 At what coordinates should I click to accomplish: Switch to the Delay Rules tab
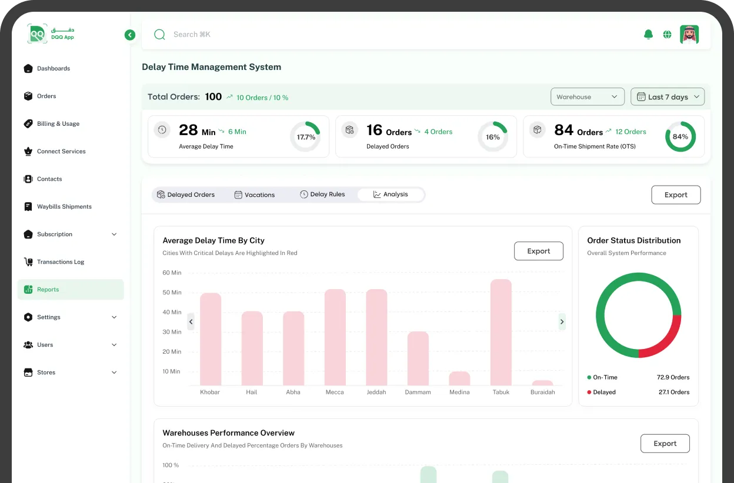coord(322,194)
